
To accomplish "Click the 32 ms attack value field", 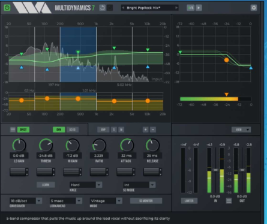I will click(126, 156).
